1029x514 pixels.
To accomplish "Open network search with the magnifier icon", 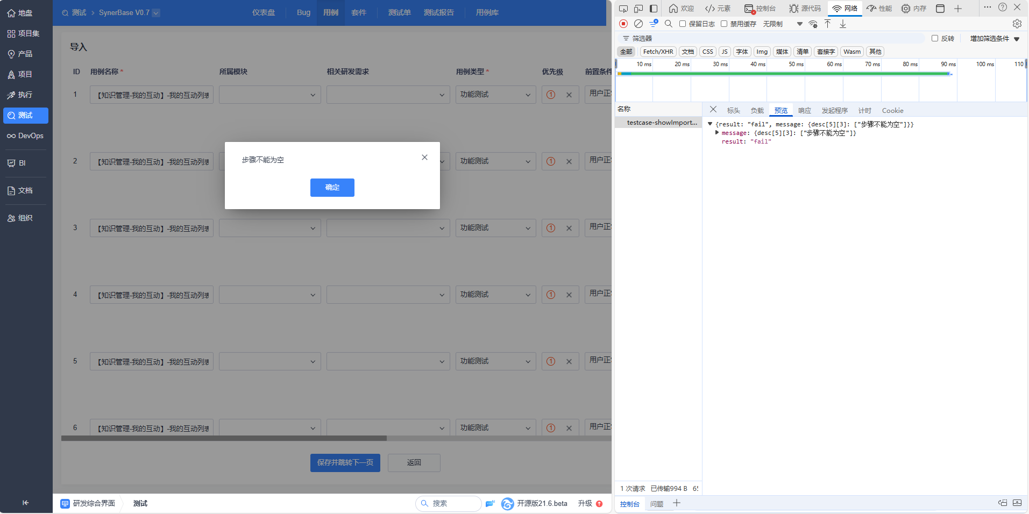I will click(669, 24).
